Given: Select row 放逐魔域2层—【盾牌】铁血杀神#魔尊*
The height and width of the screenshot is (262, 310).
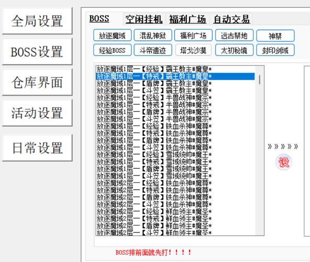Looking at the screenshot, I should 175,198.
